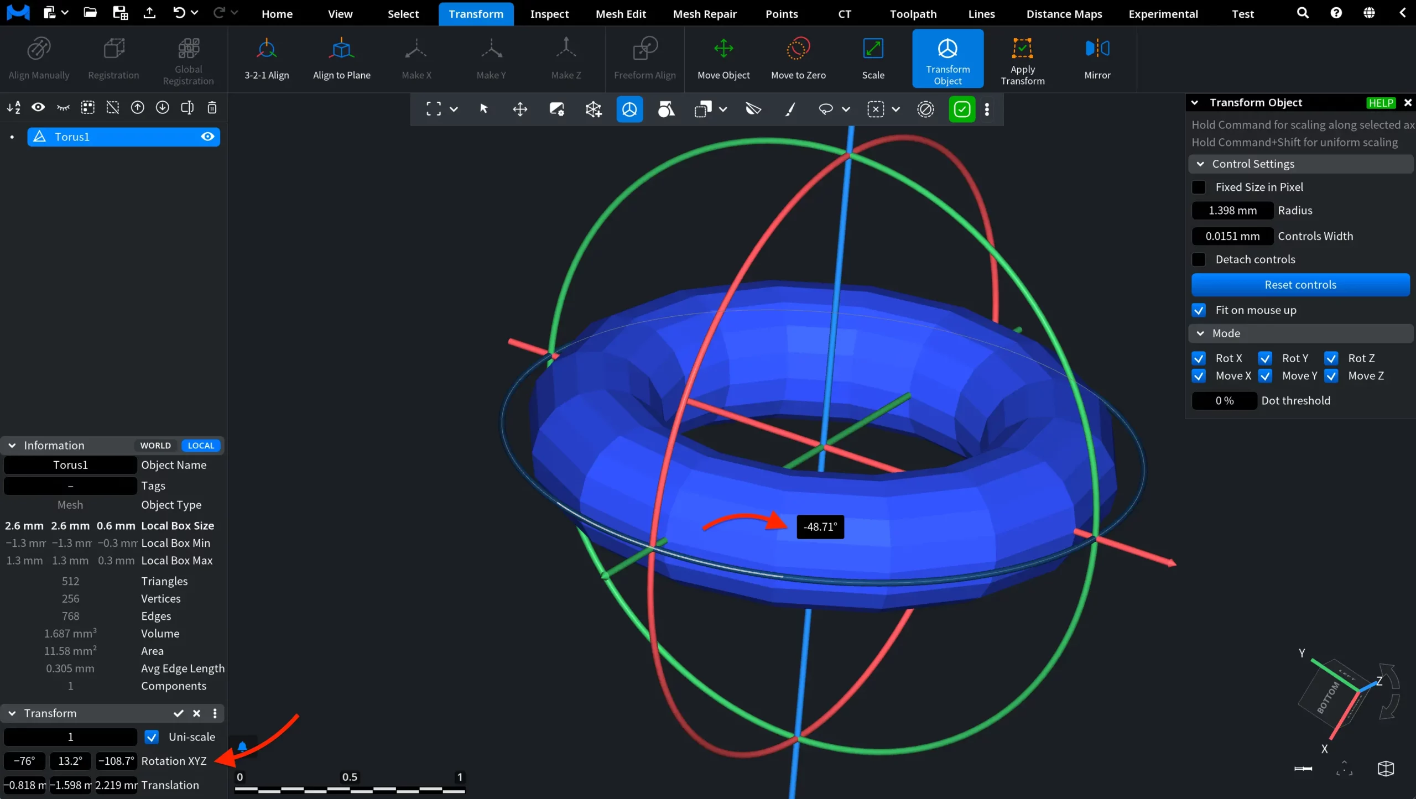This screenshot has height=799, width=1416.
Task: Select the brush paint tool in viewport toolbar
Action: coord(790,109)
